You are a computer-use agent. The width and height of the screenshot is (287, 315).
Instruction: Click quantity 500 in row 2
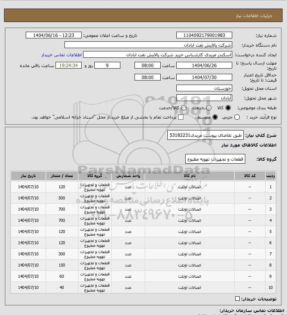point(62,198)
